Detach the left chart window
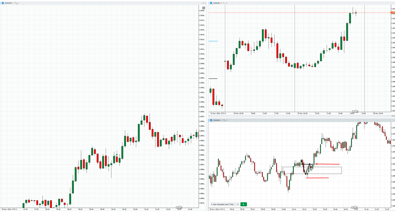The width and height of the screenshot is (395, 211). (x=203, y=3)
